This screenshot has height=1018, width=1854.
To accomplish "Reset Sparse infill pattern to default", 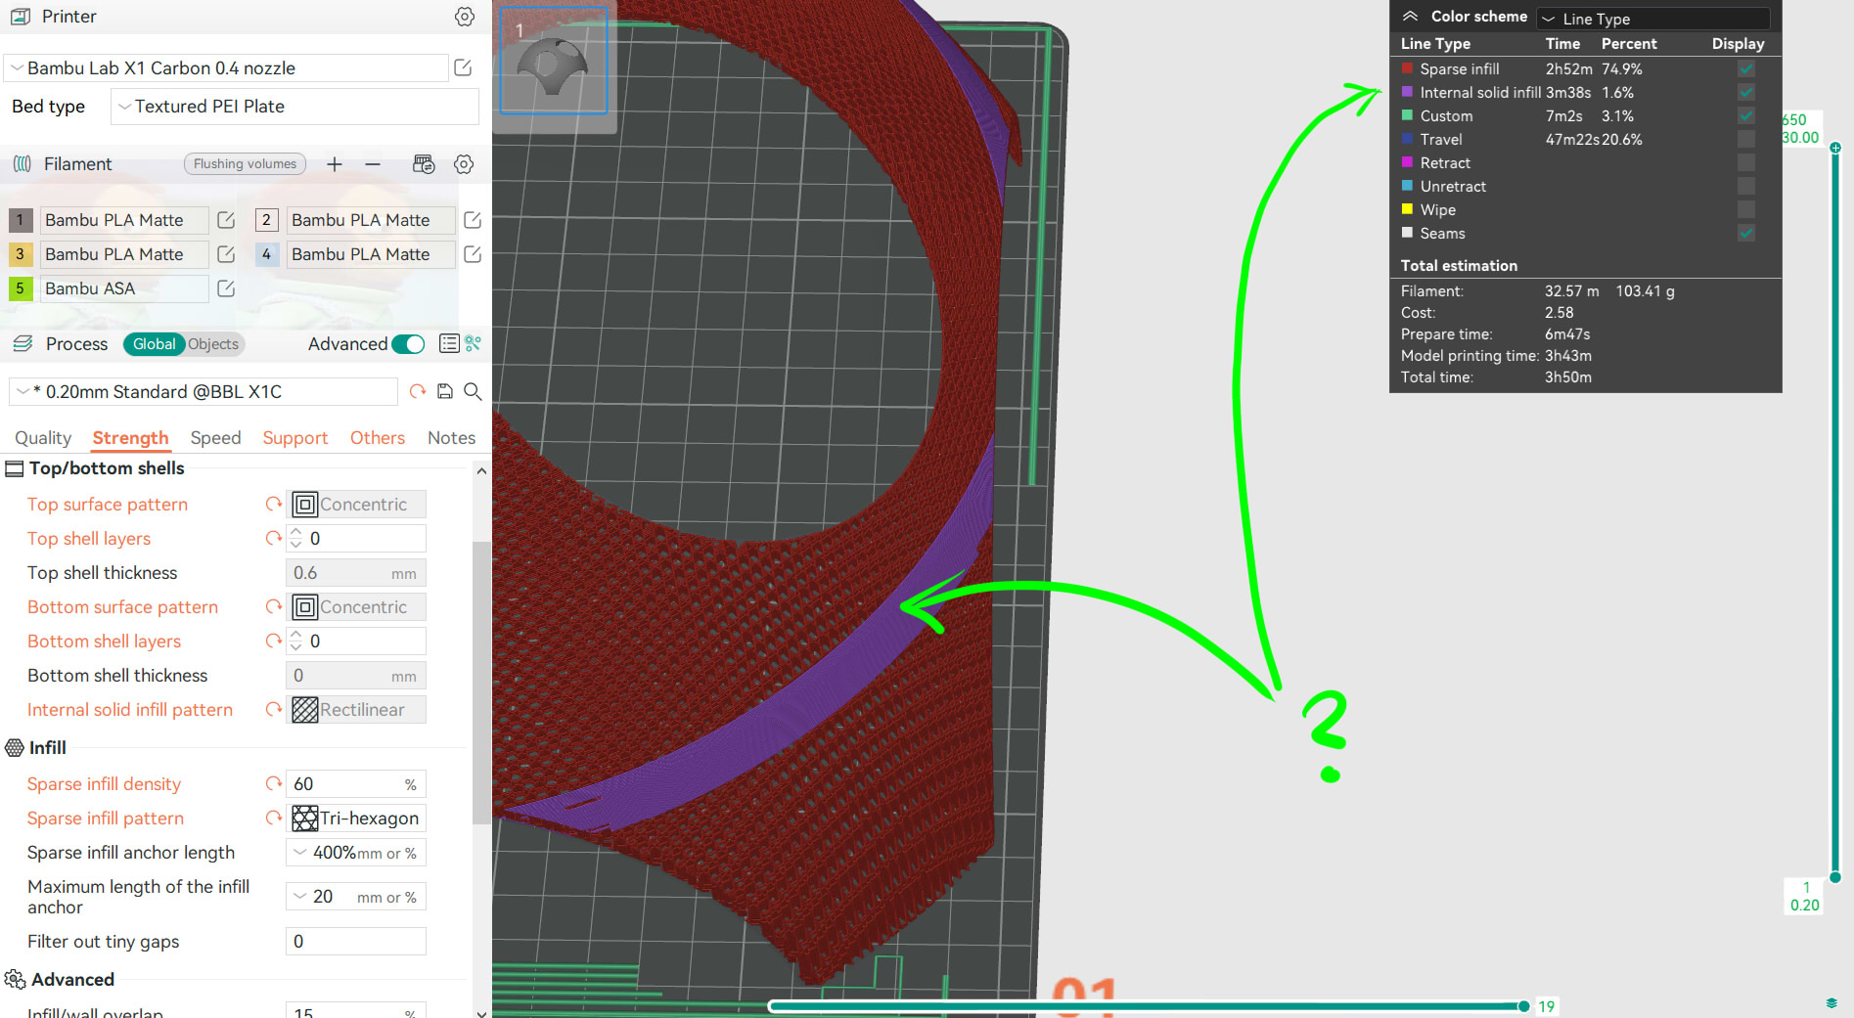I will (274, 819).
